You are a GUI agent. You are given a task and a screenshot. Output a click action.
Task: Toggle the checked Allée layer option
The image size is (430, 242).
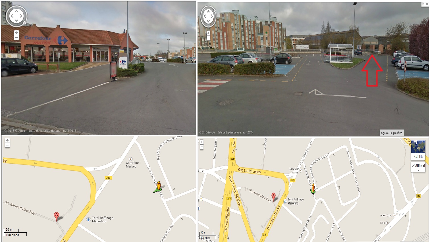tap(418, 166)
